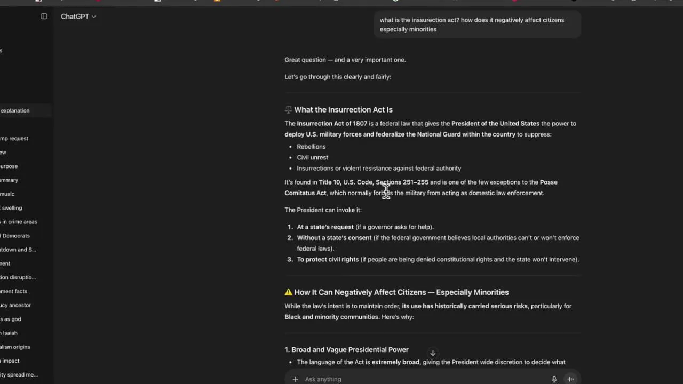The image size is (683, 384).
Task: Open the 'ion disruptio...' chat in sidebar
Action: click(x=25, y=277)
